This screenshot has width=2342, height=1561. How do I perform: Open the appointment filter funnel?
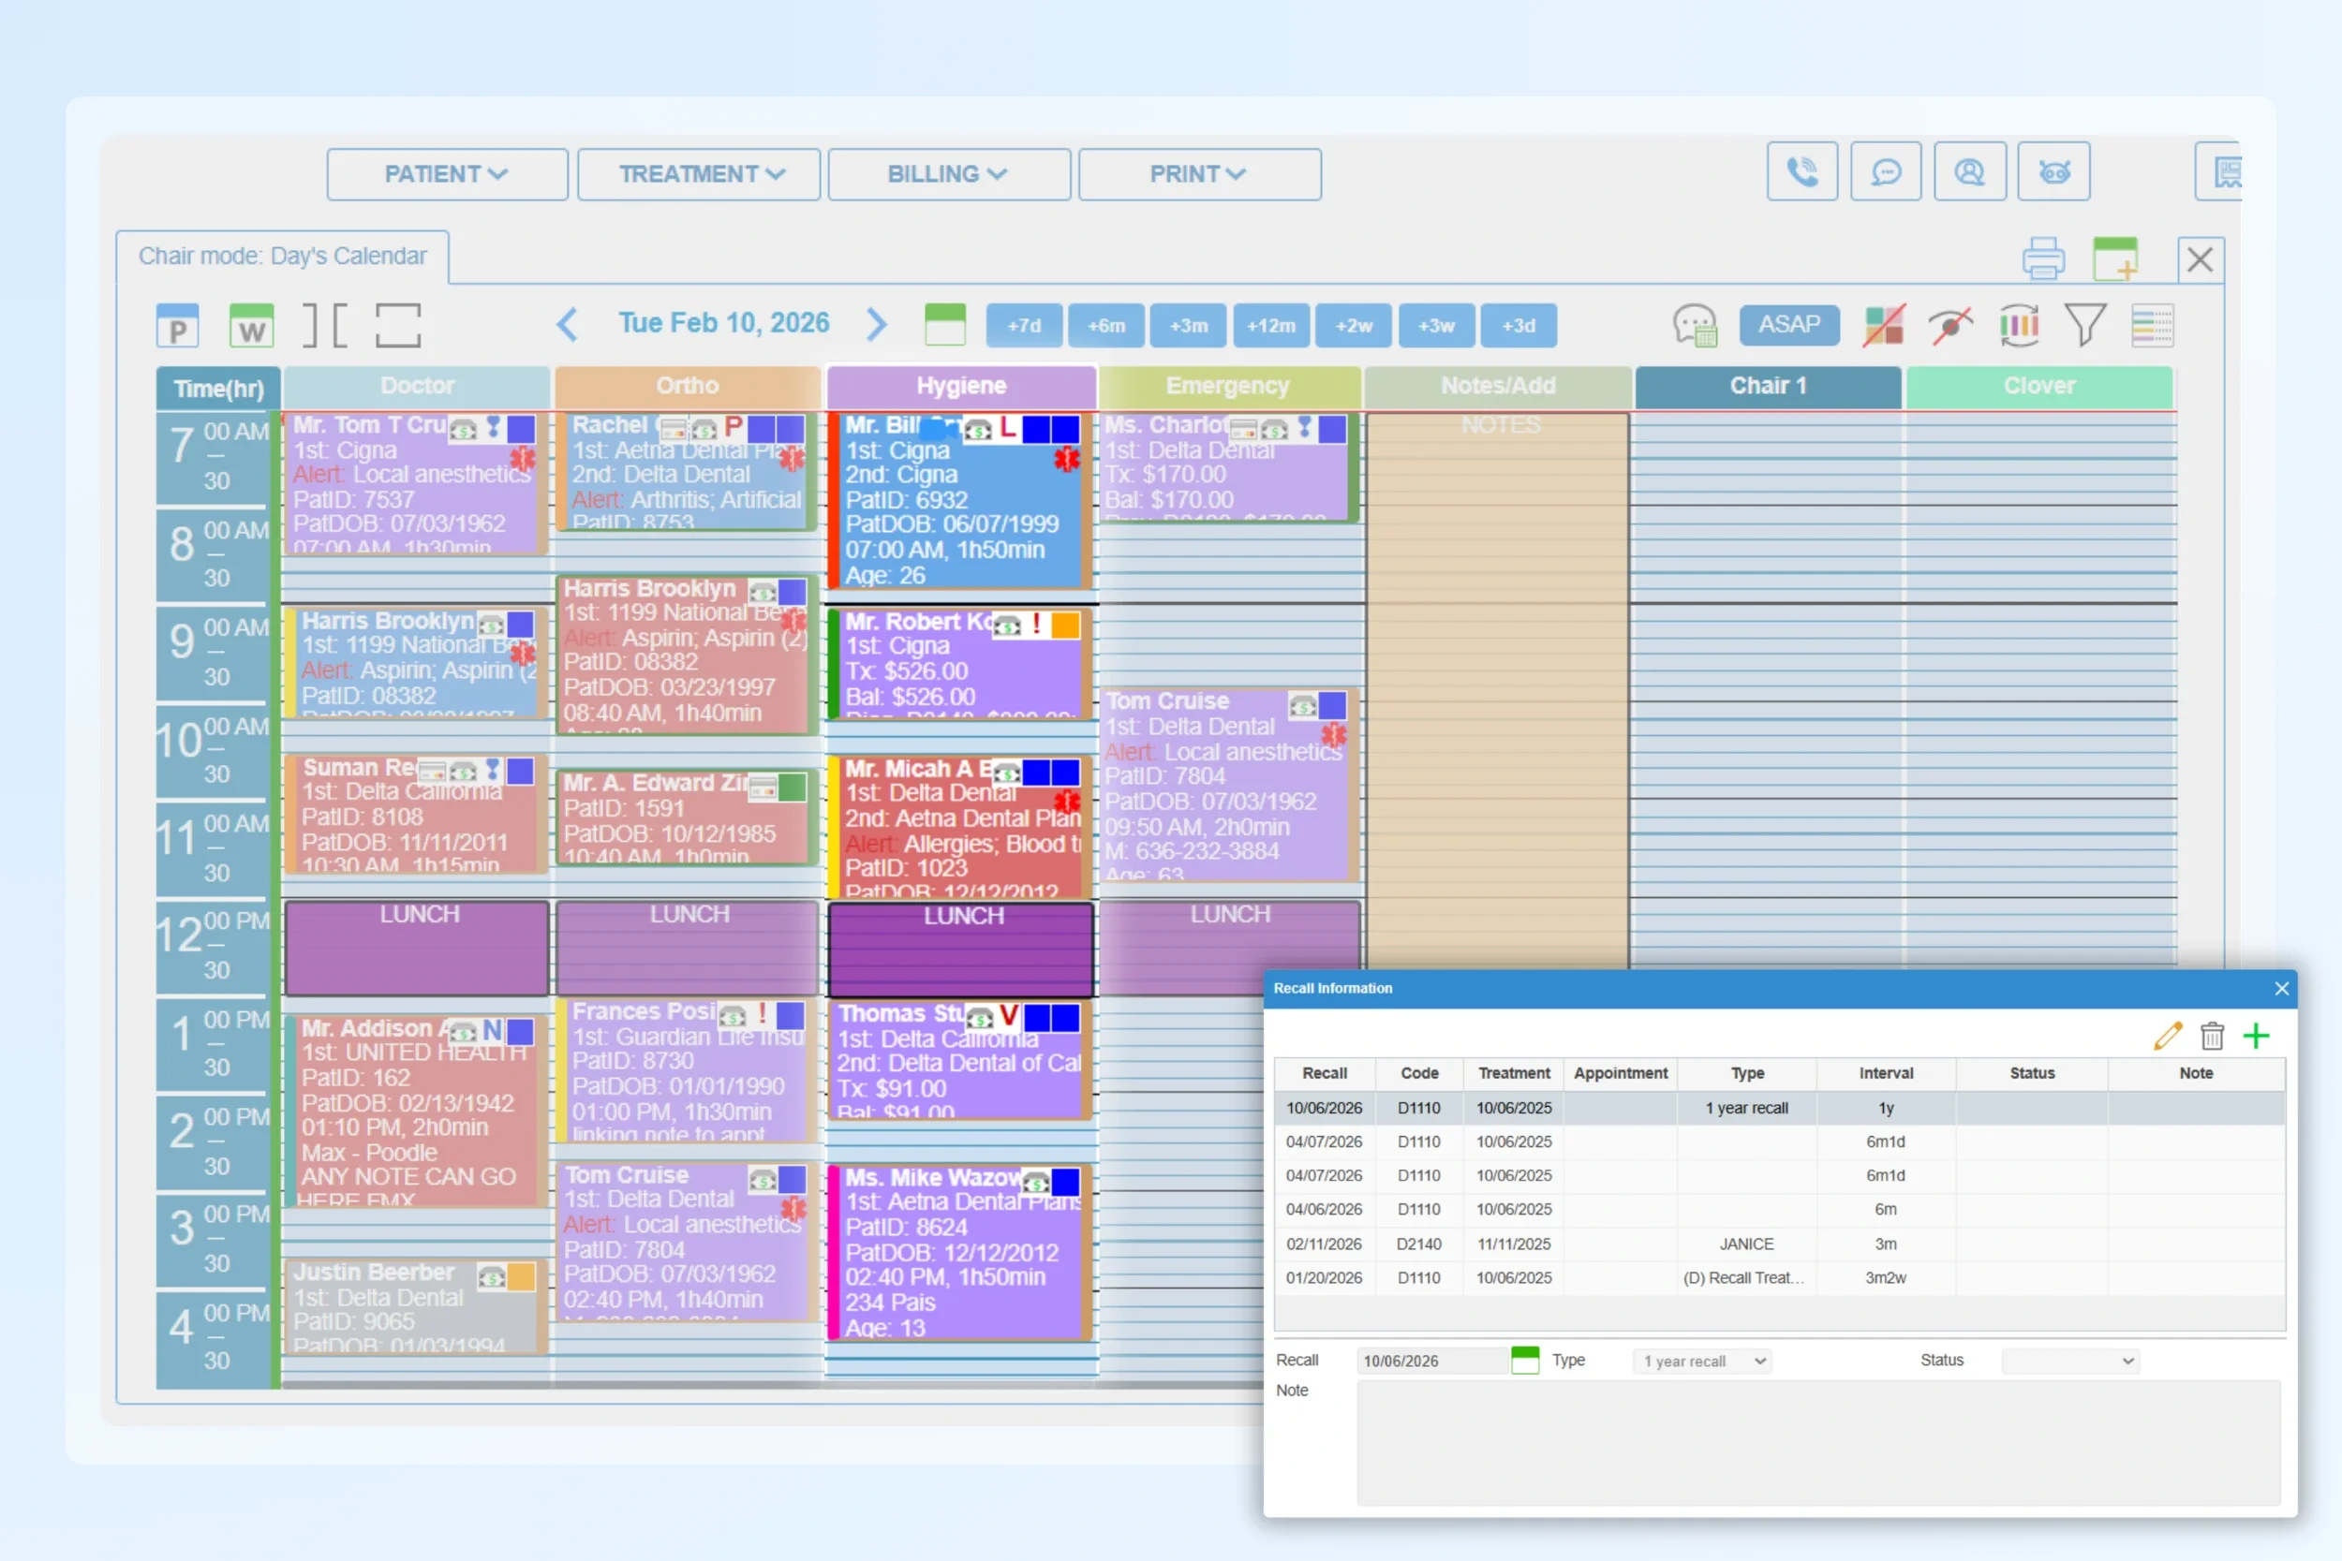point(2086,325)
